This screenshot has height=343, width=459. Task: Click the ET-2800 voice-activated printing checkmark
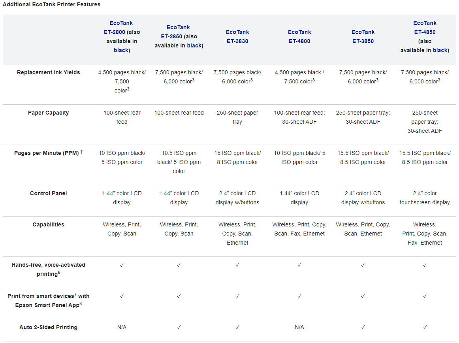[x=122, y=265]
